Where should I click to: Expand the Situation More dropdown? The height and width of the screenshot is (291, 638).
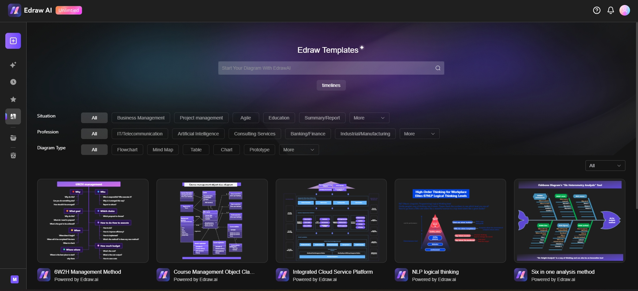pos(369,118)
